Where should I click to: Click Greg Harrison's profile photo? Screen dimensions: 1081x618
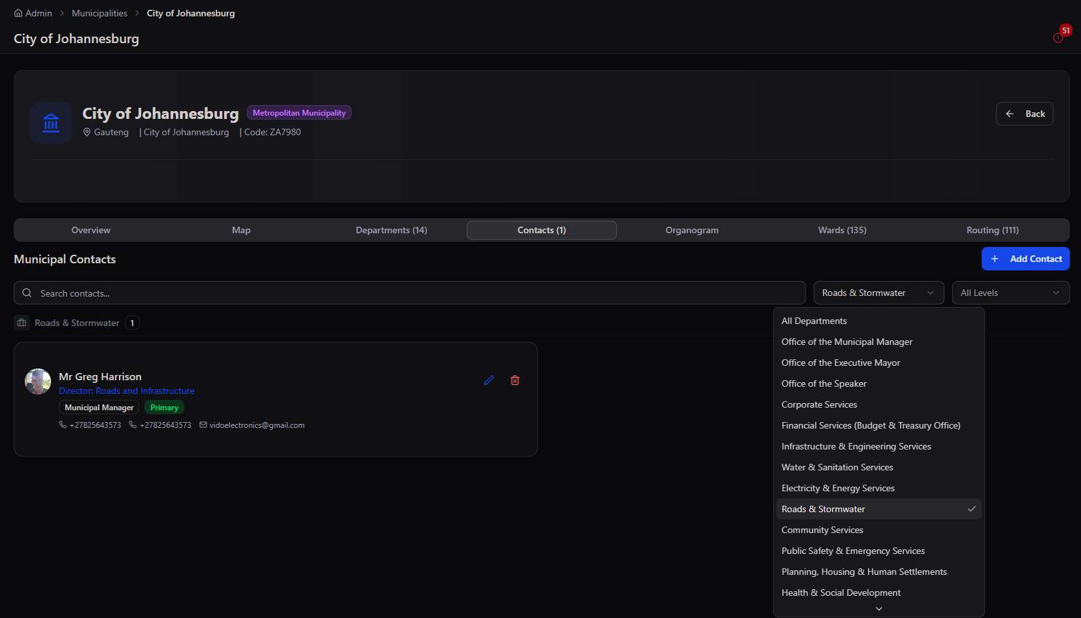tap(38, 382)
